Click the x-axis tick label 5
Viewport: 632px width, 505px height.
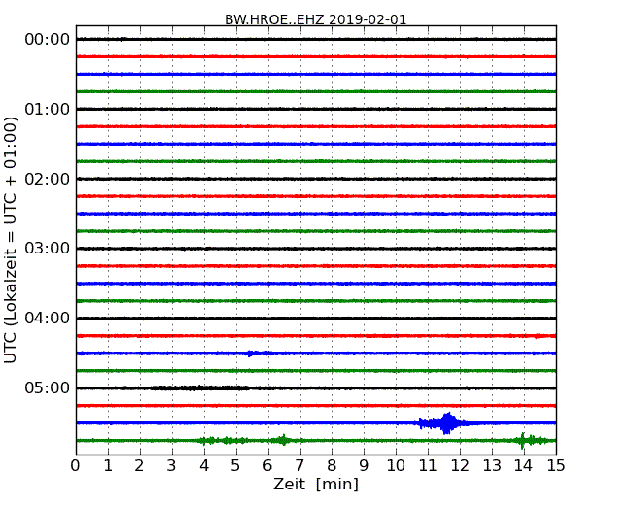click(x=236, y=466)
